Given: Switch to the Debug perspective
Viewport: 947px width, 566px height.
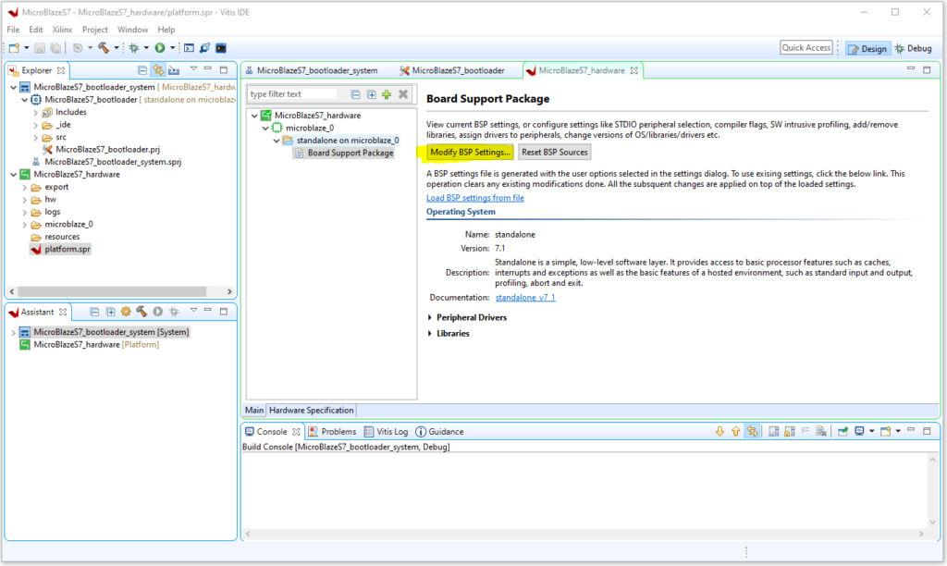Looking at the screenshot, I should pyautogui.click(x=913, y=48).
